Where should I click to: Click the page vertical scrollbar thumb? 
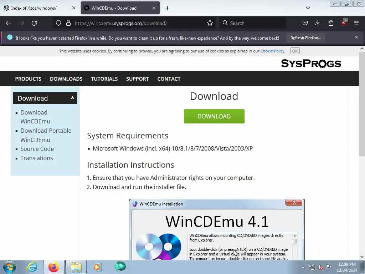tap(362, 104)
